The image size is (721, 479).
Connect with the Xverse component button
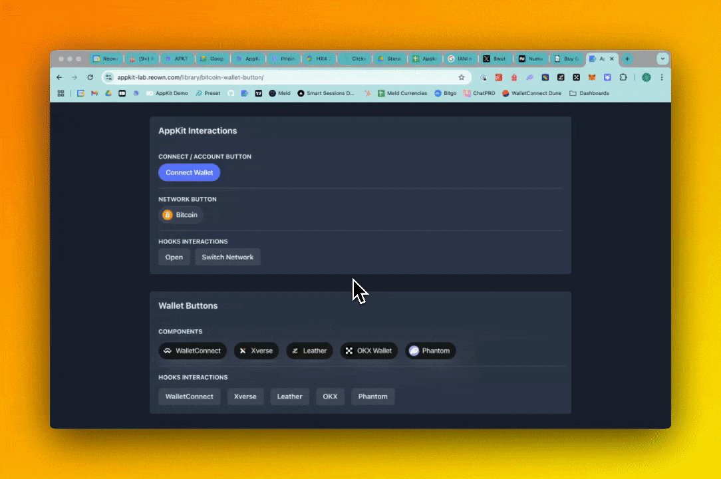point(256,351)
